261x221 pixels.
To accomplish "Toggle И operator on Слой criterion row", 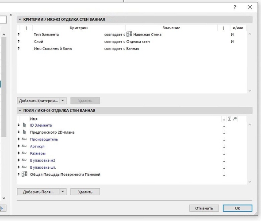I will click(232, 42).
